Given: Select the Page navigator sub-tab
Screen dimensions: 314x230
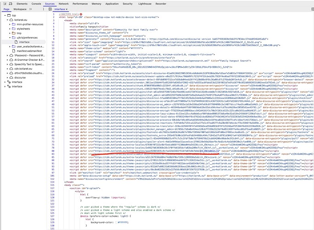Looking at the screenshot, I should (6, 9).
